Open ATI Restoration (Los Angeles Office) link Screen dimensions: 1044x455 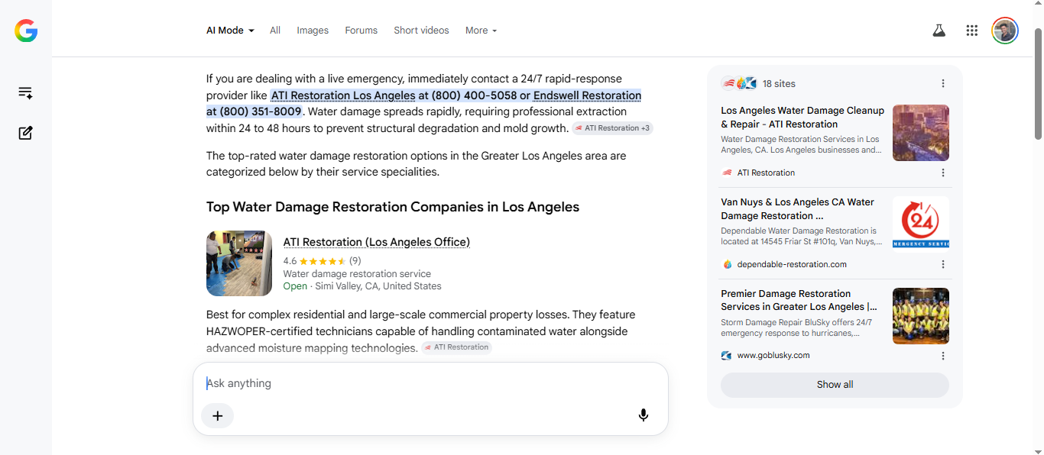pos(377,242)
